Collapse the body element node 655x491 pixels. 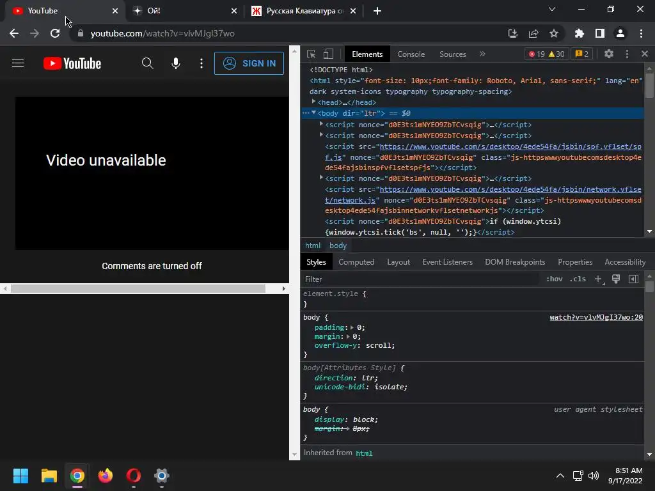(313, 113)
